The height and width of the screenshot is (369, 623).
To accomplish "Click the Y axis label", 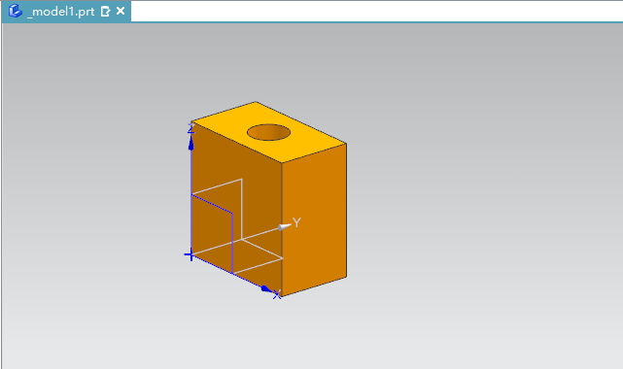I will (296, 222).
